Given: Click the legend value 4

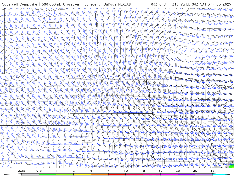Looking at the screenshot, I should tap(91, 171).
